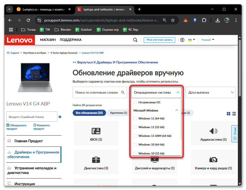Open the Отзыв feedback side tab

click(235, 134)
